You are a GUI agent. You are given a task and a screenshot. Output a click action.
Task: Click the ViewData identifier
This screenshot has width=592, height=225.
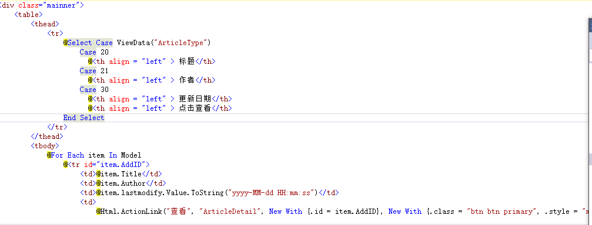tap(133, 43)
